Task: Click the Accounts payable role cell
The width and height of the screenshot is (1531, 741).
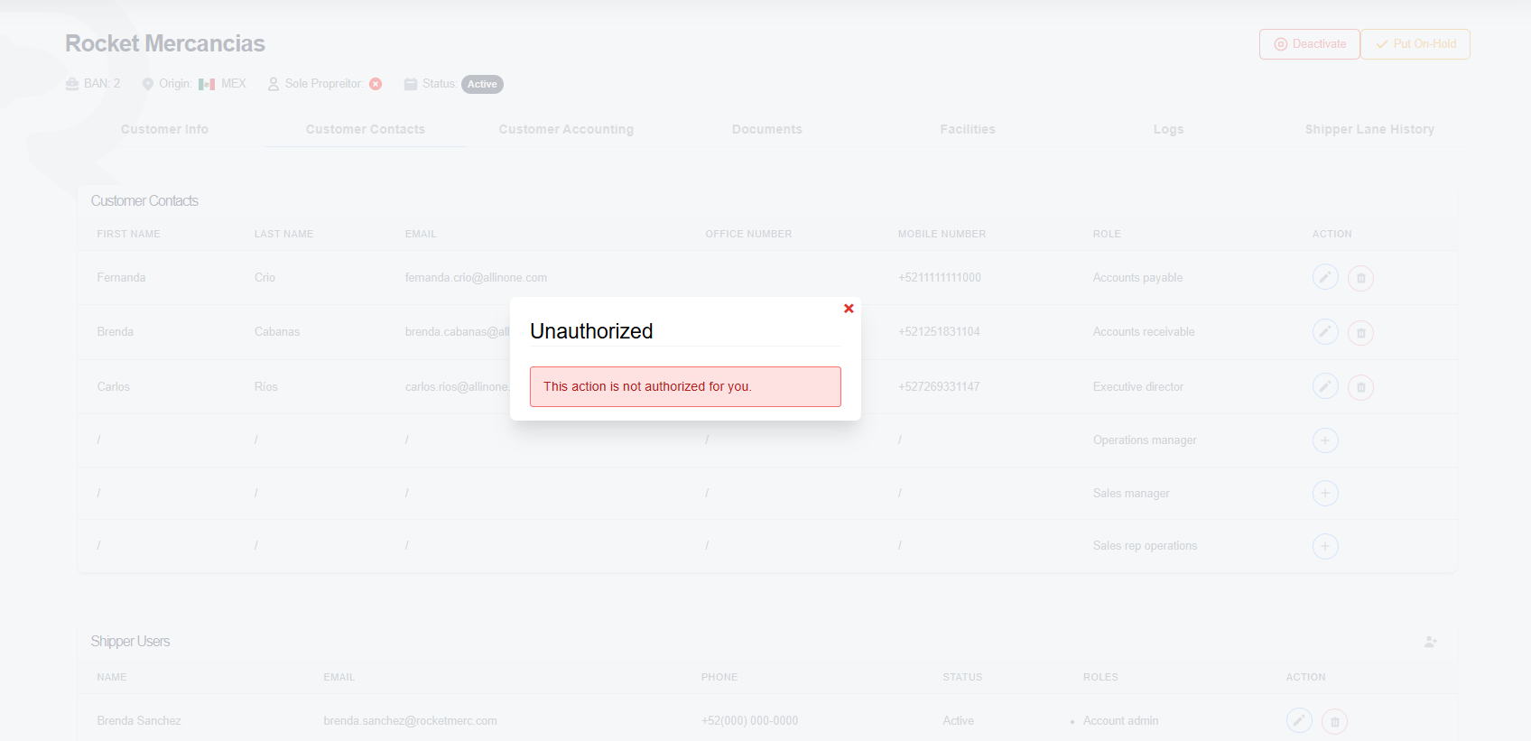Action: coord(1137,277)
